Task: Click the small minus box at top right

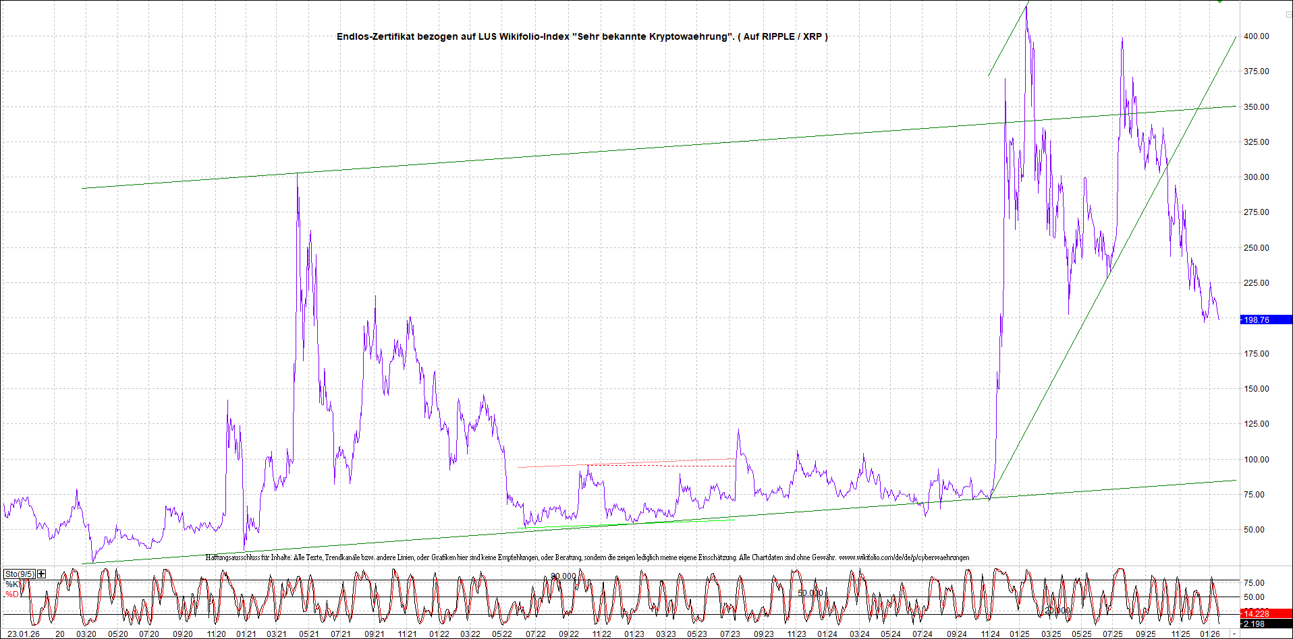Action: [1286, 13]
